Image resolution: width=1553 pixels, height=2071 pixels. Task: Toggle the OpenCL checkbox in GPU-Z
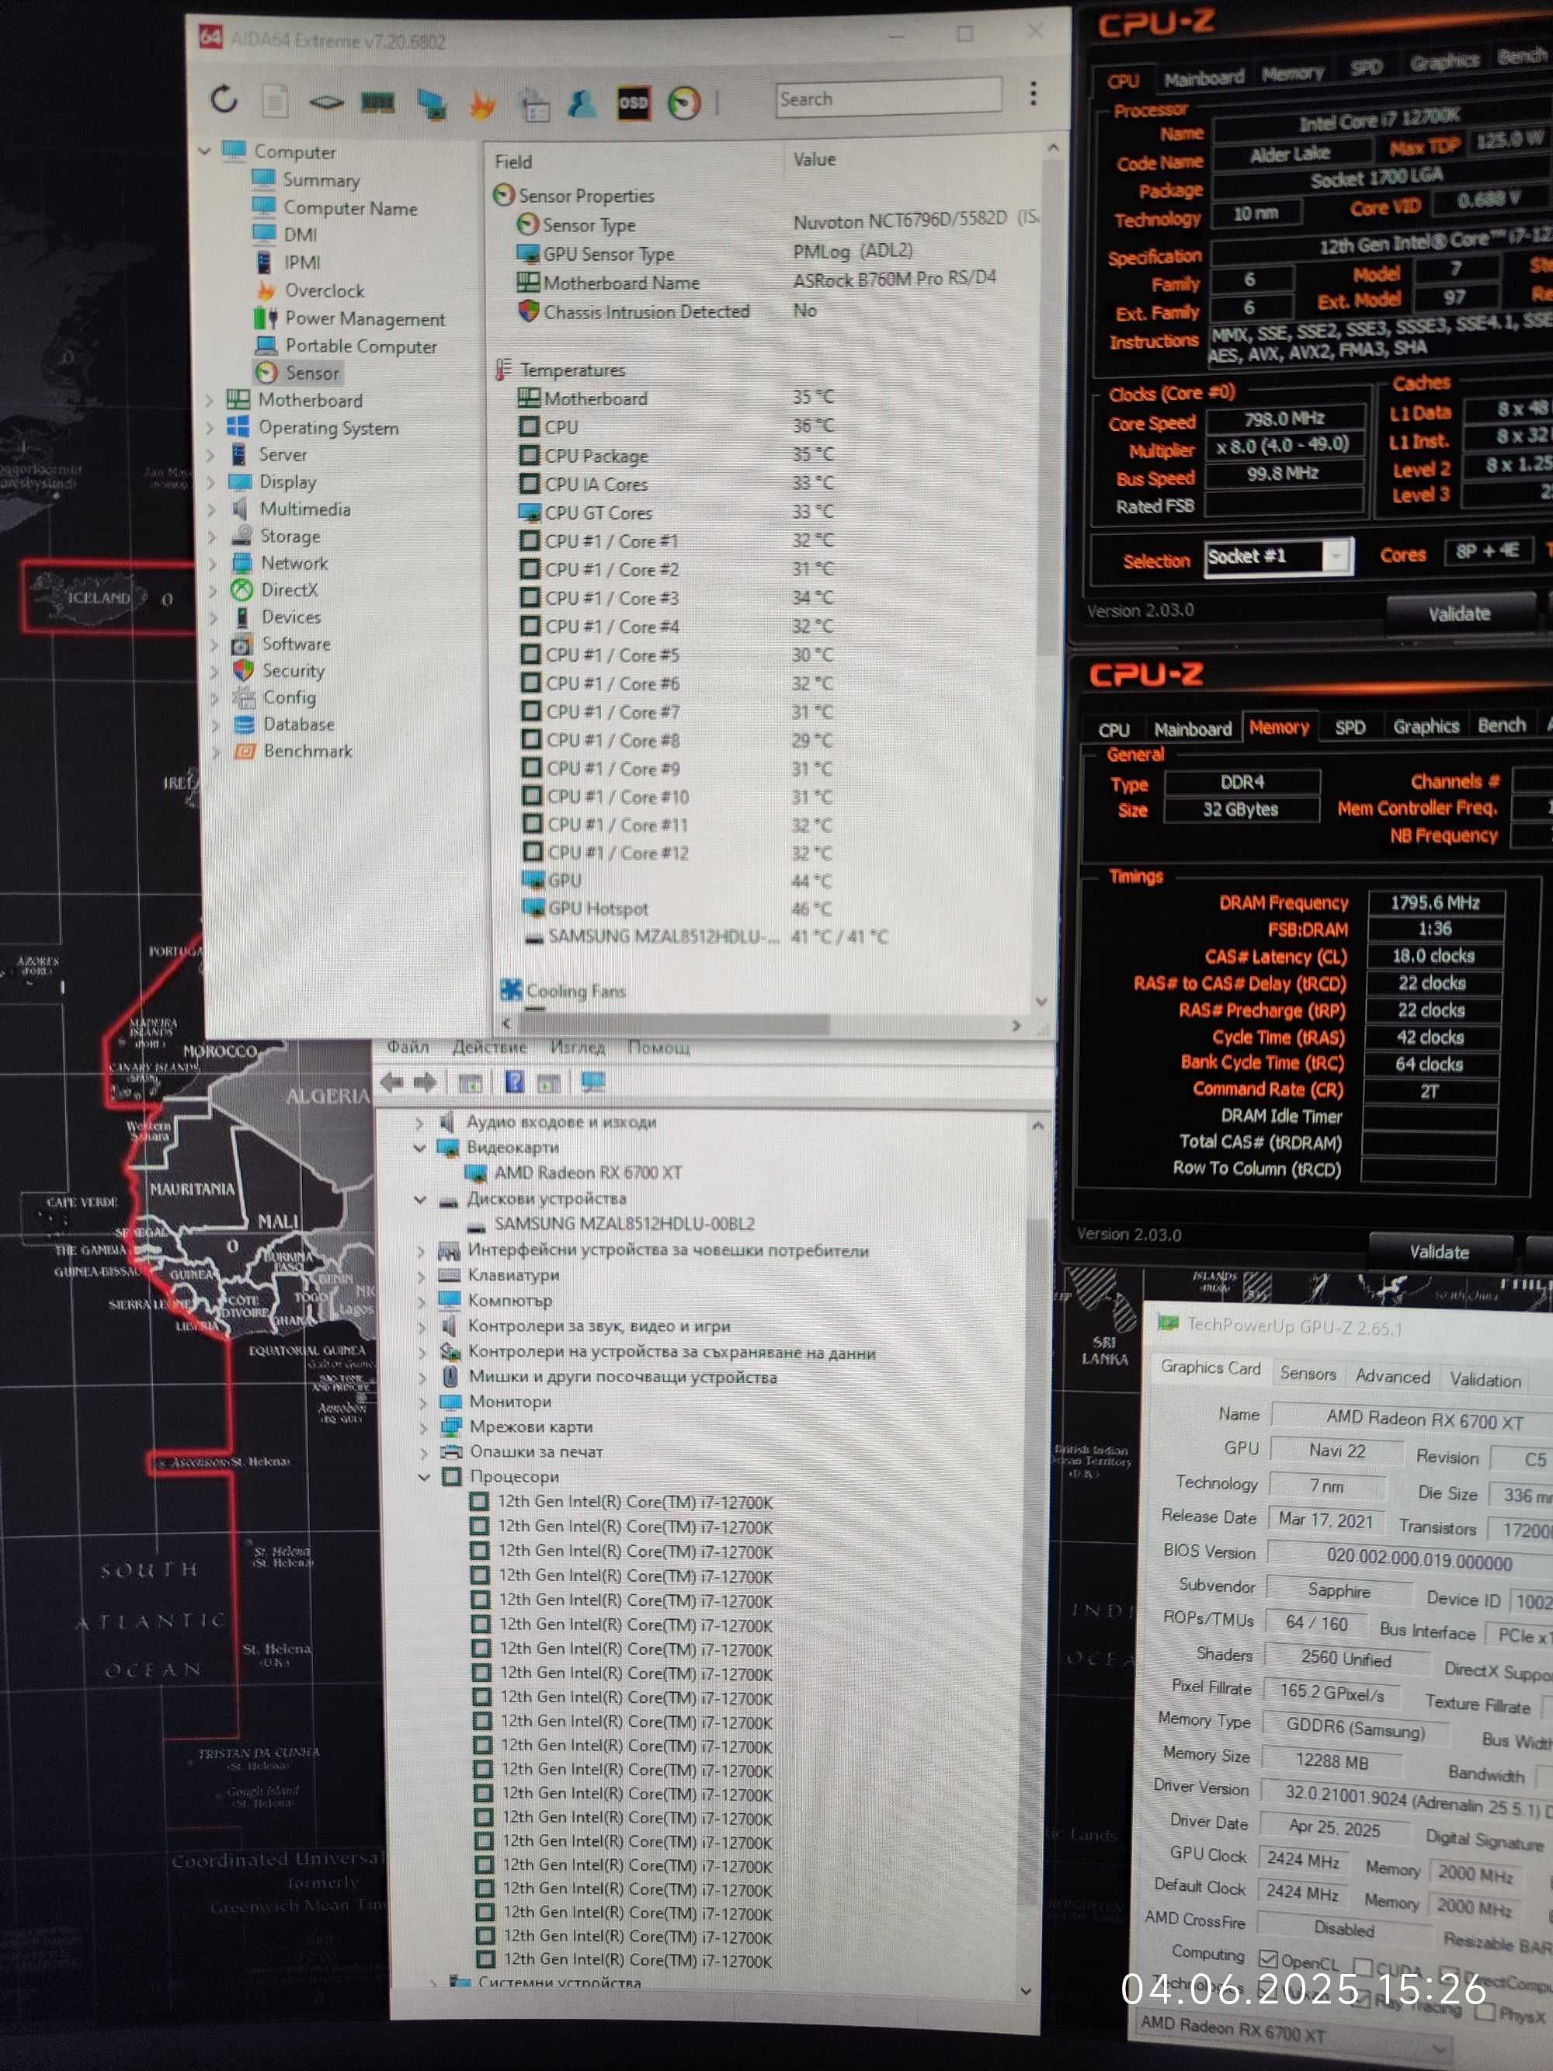(1267, 1958)
